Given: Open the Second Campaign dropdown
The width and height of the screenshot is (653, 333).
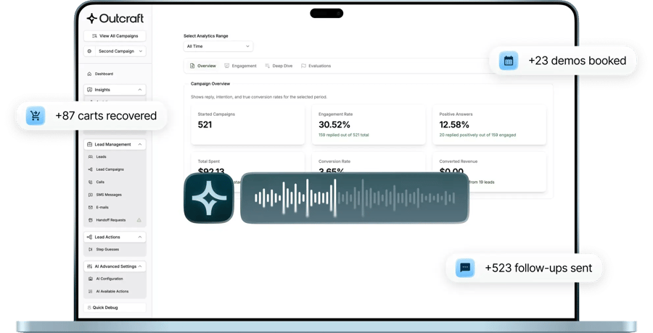Looking at the screenshot, I should (x=120, y=51).
